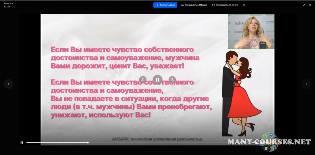Expand viewer to fullscreen with the arrows icon

pos(304,5)
